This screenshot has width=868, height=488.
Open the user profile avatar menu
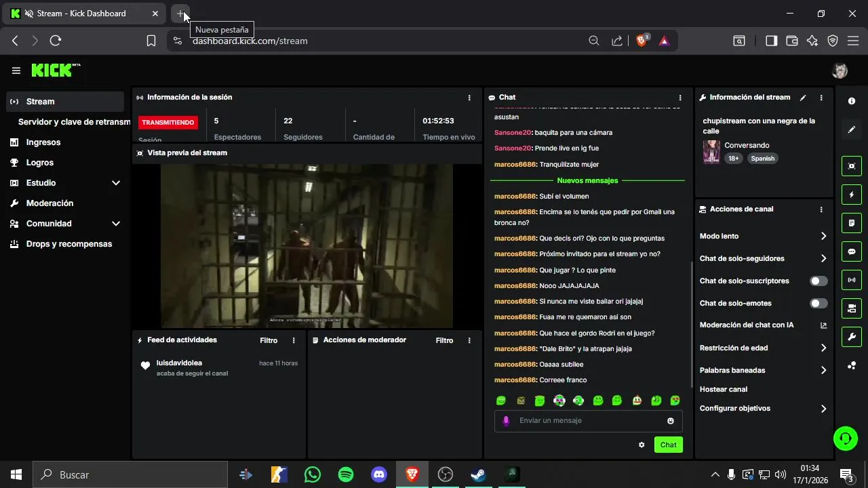click(840, 70)
